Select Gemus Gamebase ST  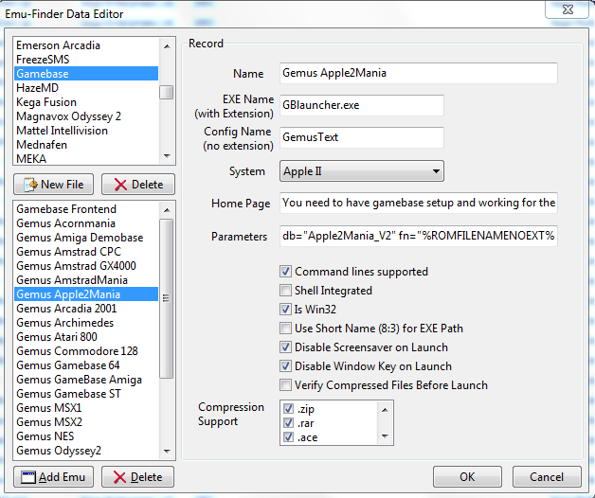pos(86,394)
